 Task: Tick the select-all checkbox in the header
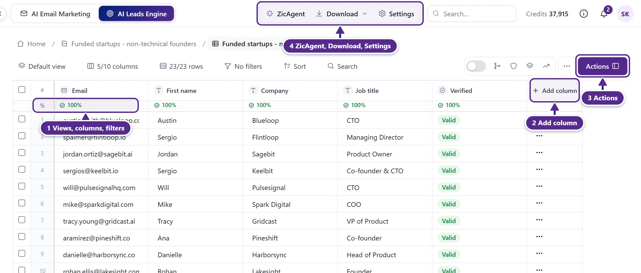[22, 90]
